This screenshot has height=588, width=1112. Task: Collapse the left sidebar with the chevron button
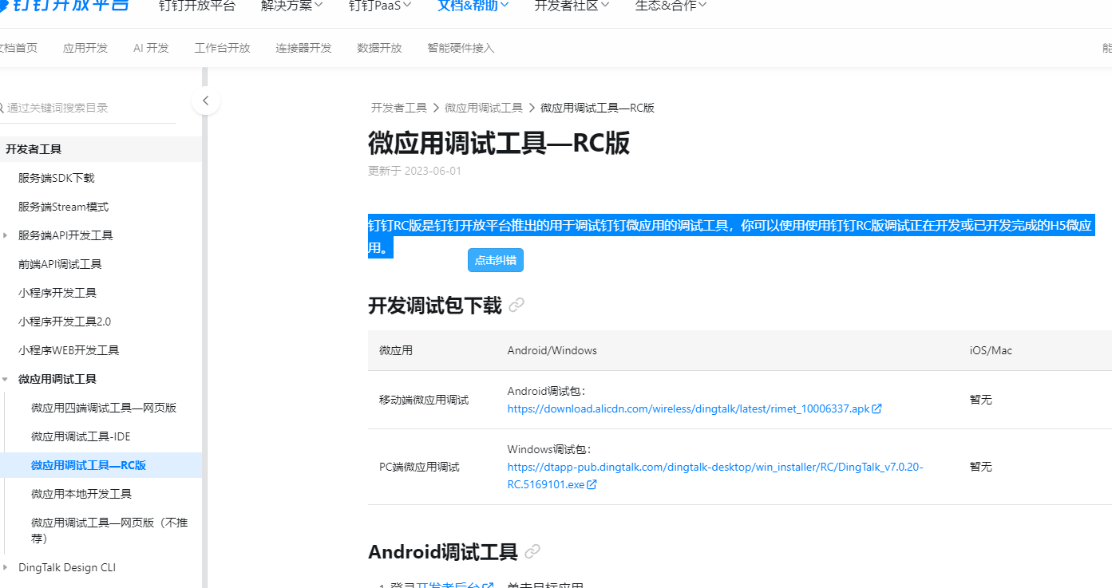[206, 101]
